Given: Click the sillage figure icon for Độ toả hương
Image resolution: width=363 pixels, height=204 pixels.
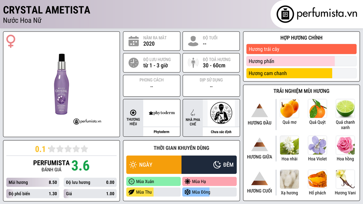Looking at the screenshot, I should [x=193, y=63].
